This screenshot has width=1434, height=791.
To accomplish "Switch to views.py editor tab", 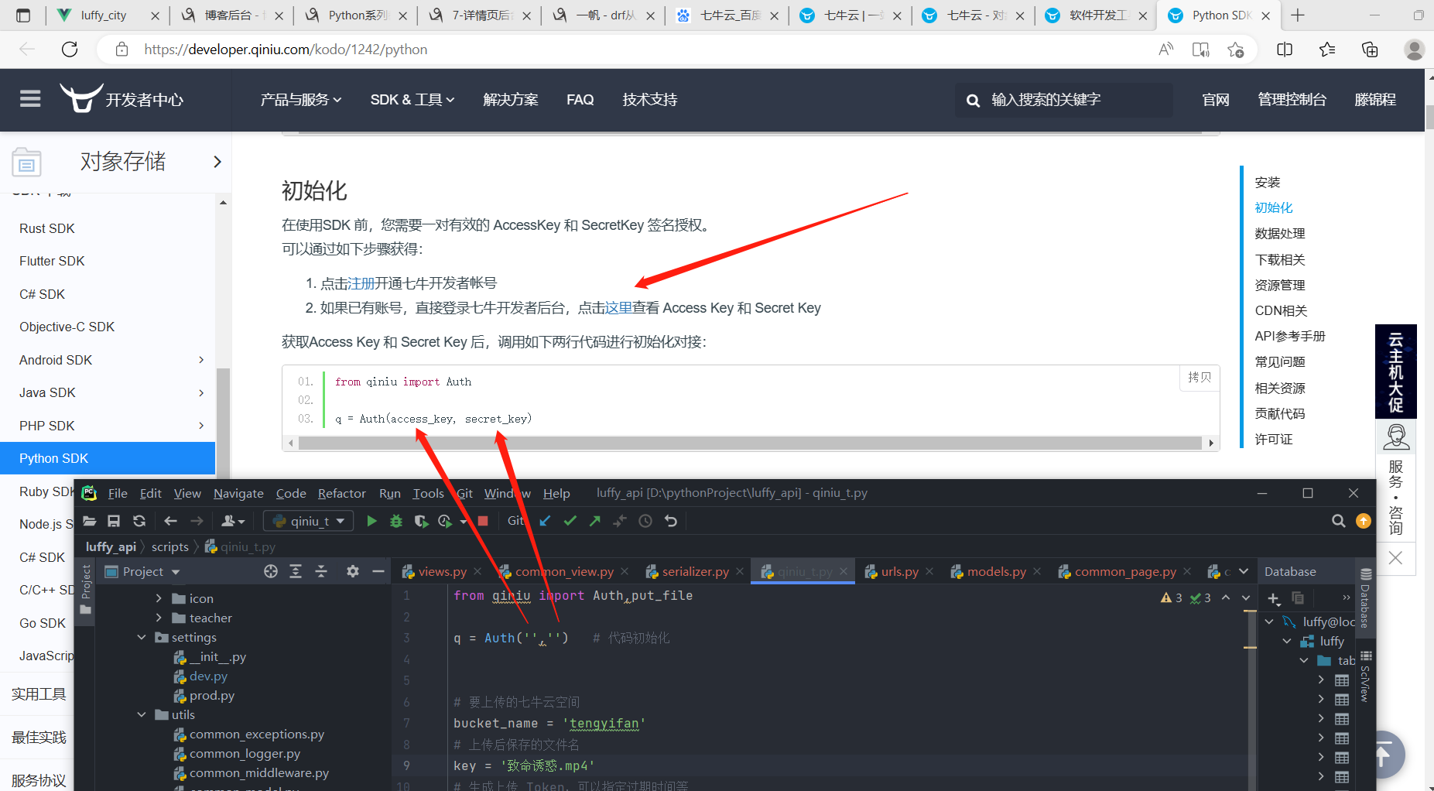I will (x=442, y=571).
